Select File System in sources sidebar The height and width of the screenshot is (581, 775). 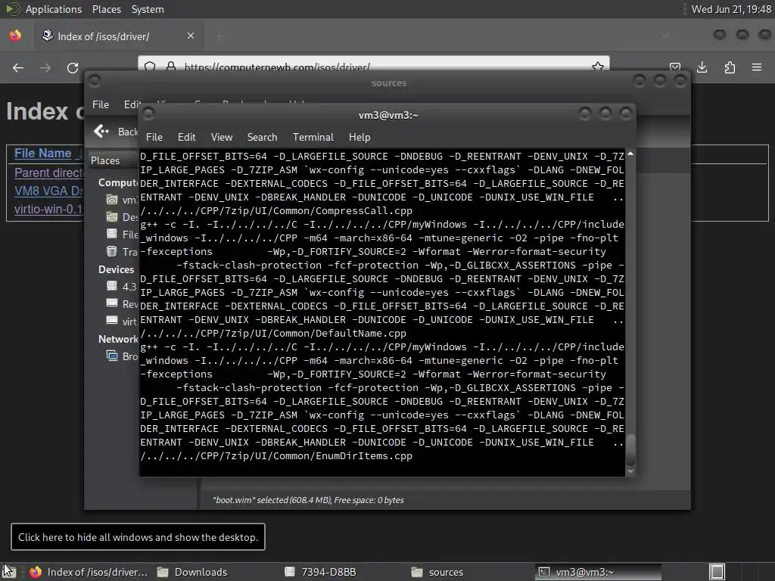pos(122,235)
